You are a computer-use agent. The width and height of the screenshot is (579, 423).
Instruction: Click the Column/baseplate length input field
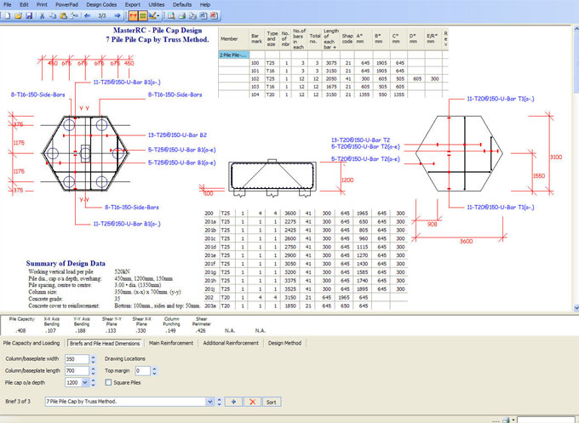pos(77,370)
